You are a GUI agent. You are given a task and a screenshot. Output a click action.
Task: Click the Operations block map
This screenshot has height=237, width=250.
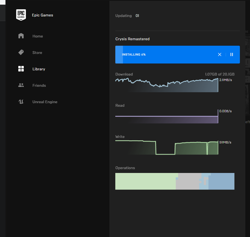coord(175,181)
